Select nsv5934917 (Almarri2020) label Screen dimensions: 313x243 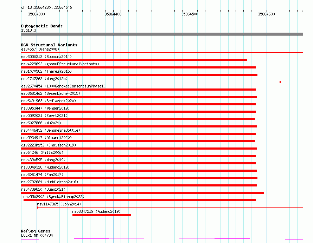(x=46, y=138)
